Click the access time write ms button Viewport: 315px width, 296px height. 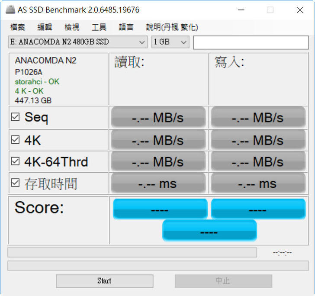click(x=258, y=183)
